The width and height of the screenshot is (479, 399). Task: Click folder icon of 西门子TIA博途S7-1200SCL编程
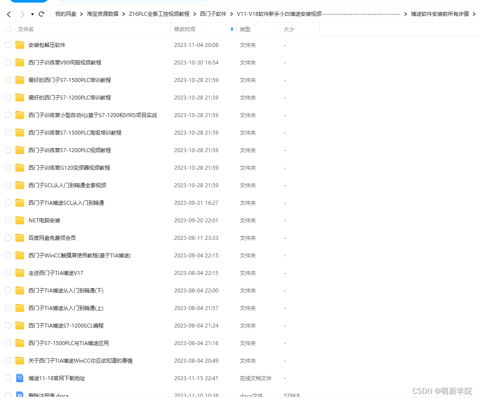pos(20,325)
